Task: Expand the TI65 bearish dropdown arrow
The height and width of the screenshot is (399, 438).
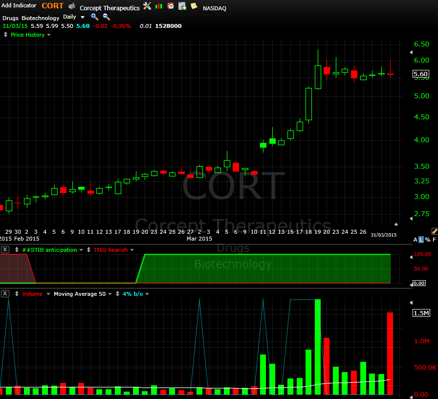Action: pos(132,250)
